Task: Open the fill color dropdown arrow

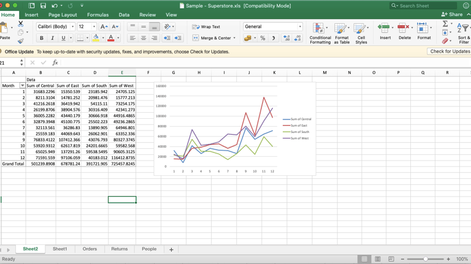Action: pos(103,38)
